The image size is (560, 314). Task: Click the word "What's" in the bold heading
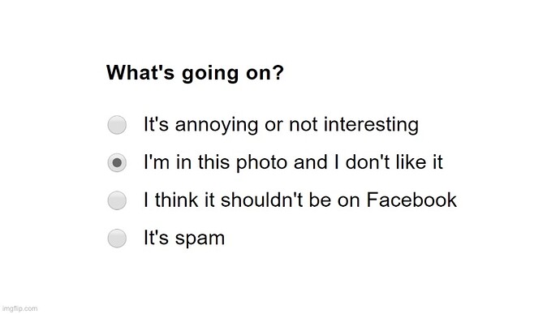[x=140, y=72]
